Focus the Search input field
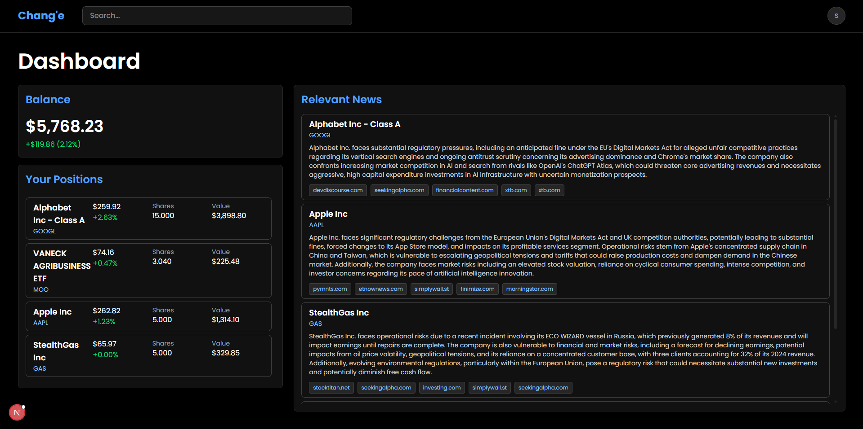This screenshot has width=863, height=429. point(217,16)
